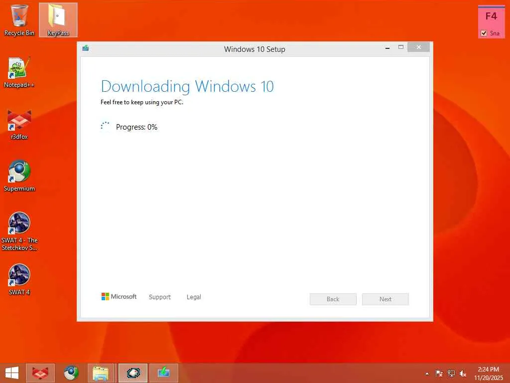Click the Windows Start button
Image resolution: width=510 pixels, height=383 pixels.
click(12, 373)
